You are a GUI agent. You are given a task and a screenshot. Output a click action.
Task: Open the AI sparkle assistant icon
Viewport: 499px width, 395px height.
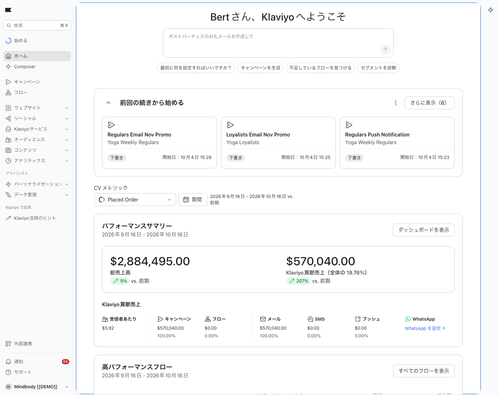click(491, 10)
